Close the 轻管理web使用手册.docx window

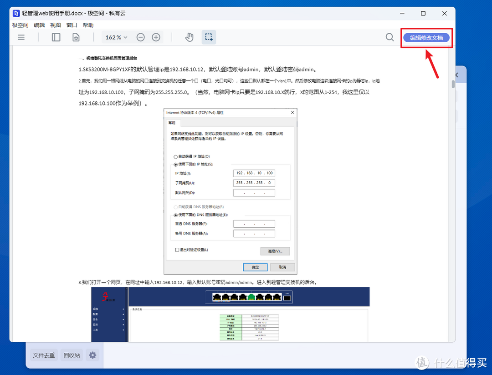pos(444,13)
